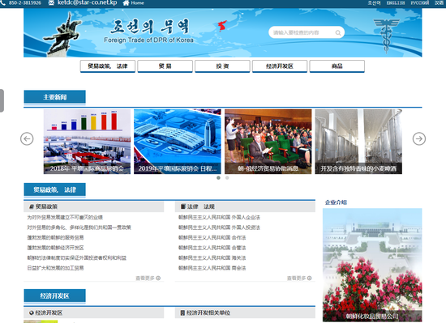Open the 经济开发区 nav menu
Viewport: 446px width, 323px height.
coord(280,66)
